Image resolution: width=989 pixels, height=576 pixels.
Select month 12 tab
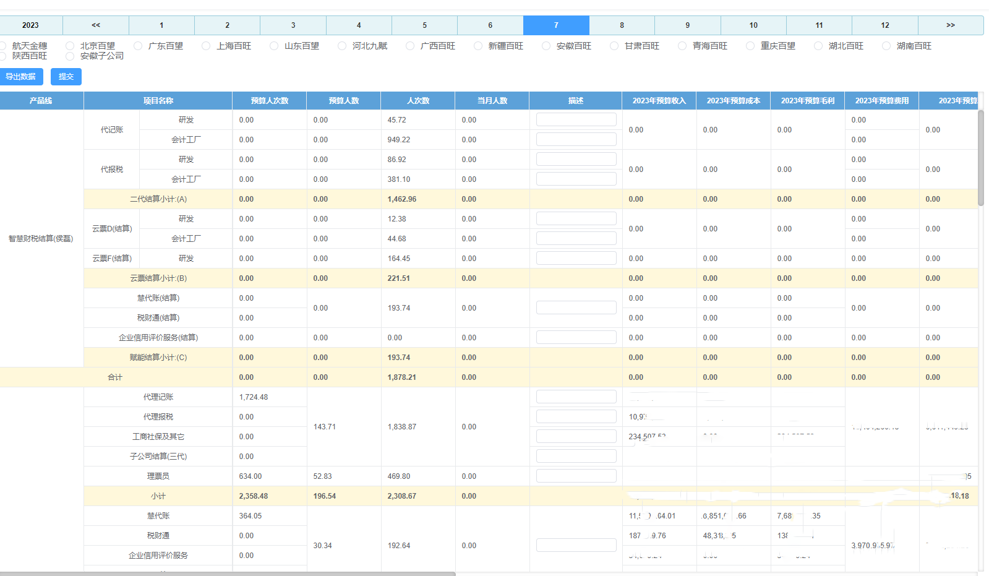tap(885, 25)
